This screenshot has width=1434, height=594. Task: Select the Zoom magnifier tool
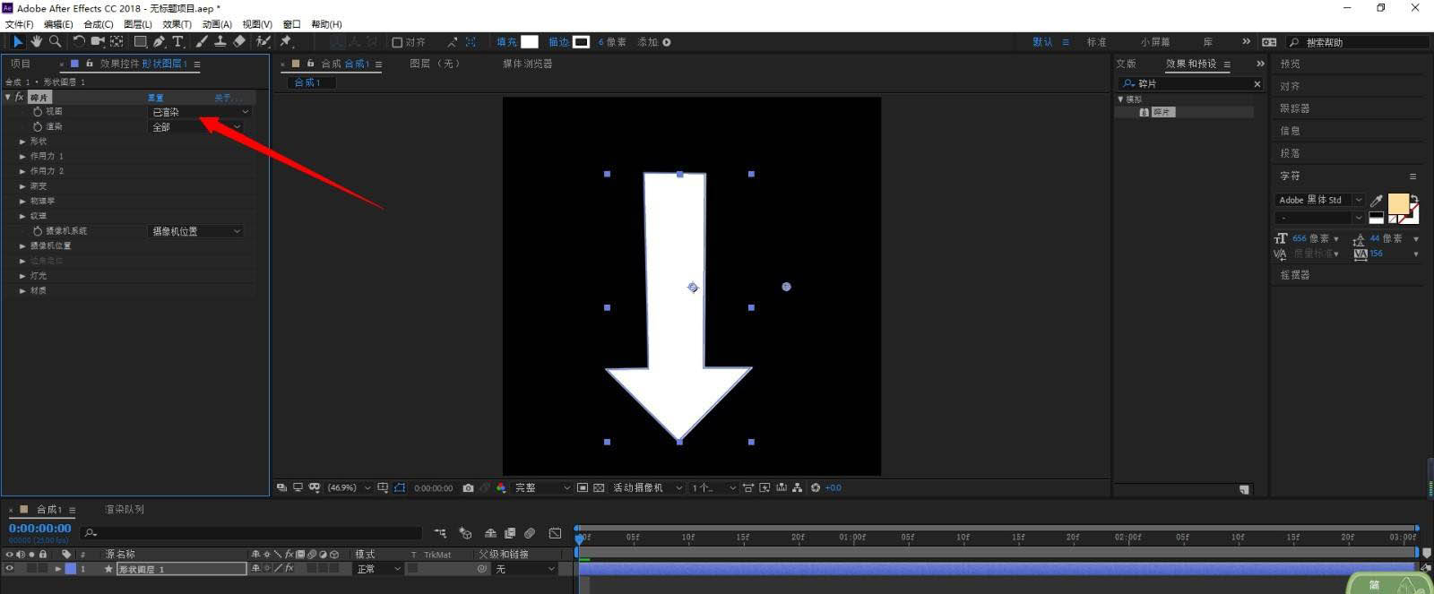[x=56, y=41]
